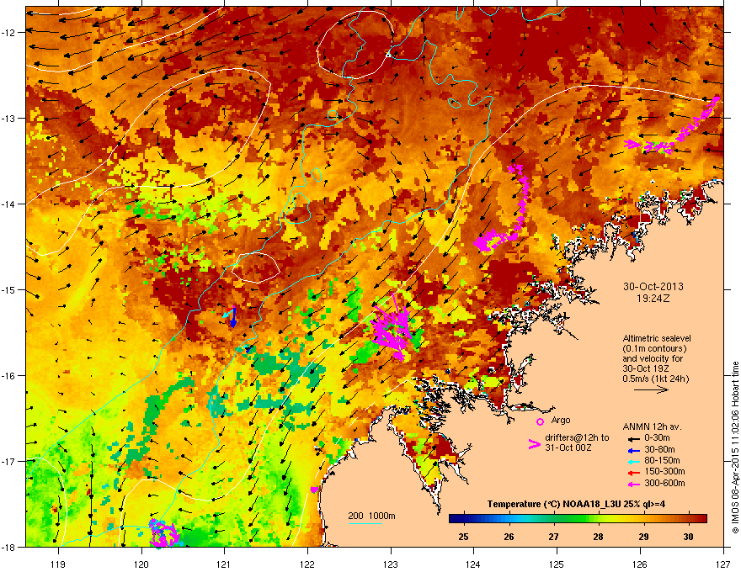
Task: Click the colorbar tick label '26'
Action: click(x=509, y=537)
